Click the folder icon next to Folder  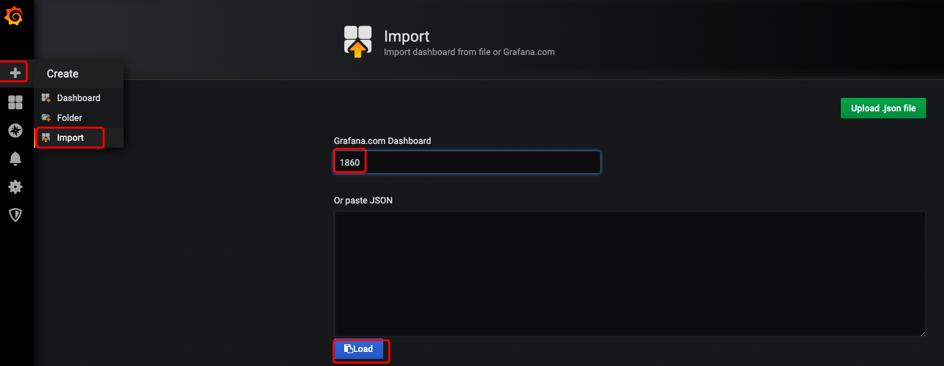point(46,118)
